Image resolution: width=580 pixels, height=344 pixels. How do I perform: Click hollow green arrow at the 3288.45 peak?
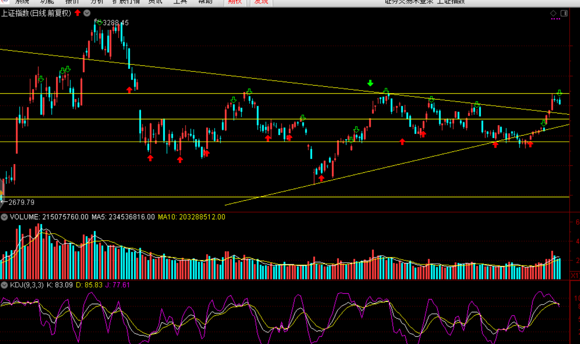99,23
